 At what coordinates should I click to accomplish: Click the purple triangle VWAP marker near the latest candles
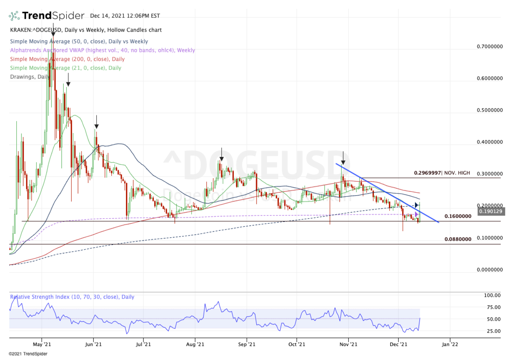(x=417, y=214)
